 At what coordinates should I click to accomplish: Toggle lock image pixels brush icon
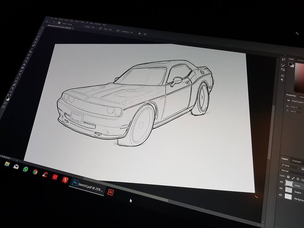pyautogui.click(x=293, y=178)
